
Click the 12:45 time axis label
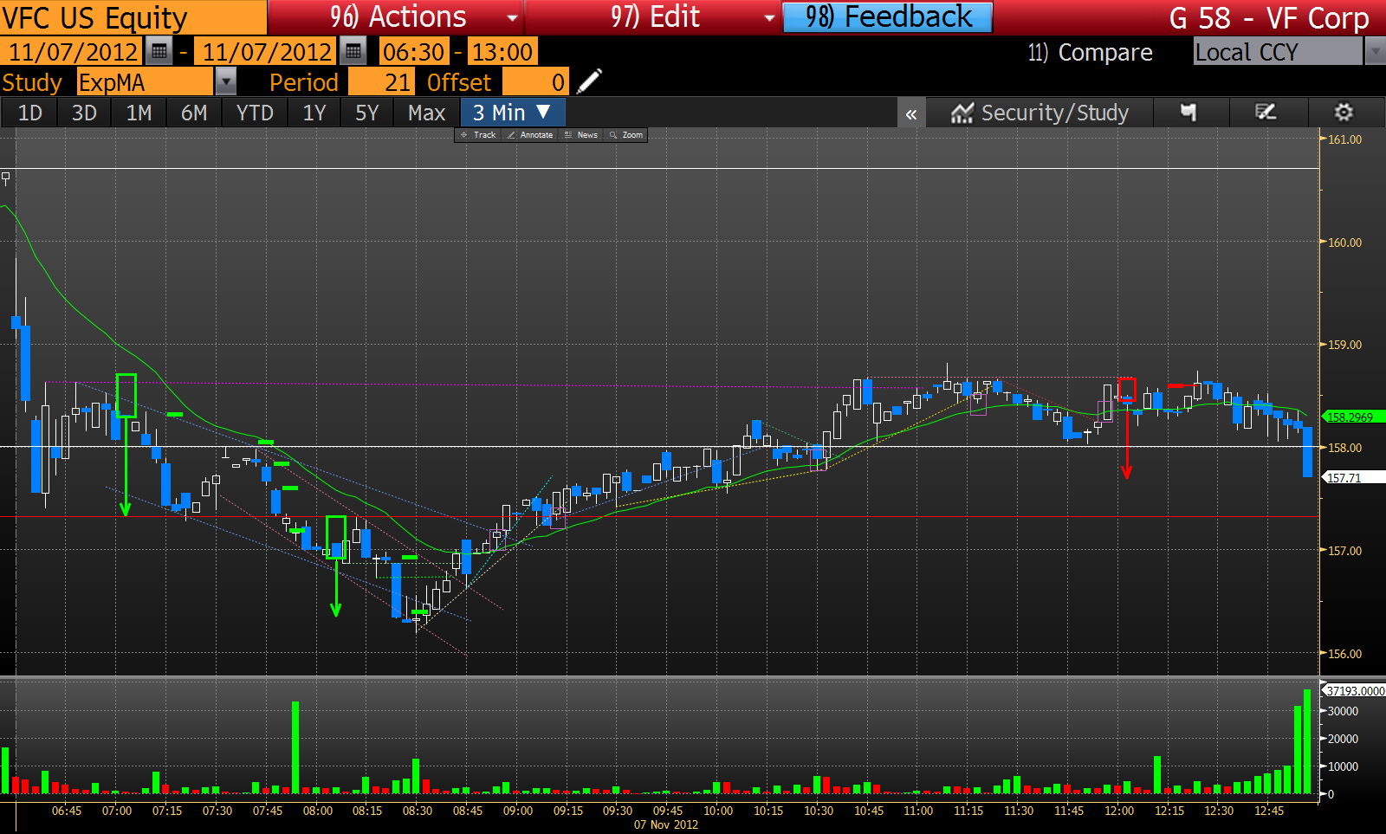click(x=1269, y=811)
